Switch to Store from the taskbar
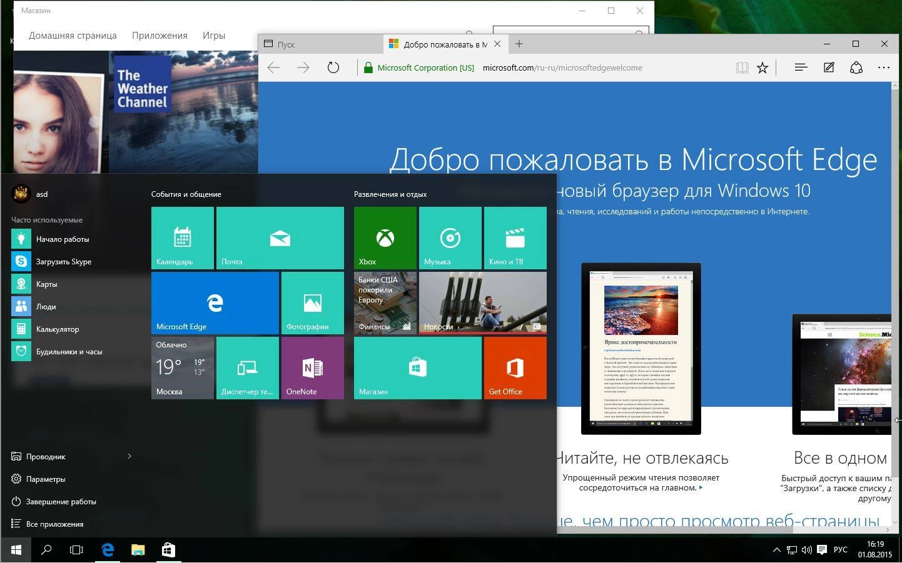This screenshot has height=563, width=902. (168, 550)
